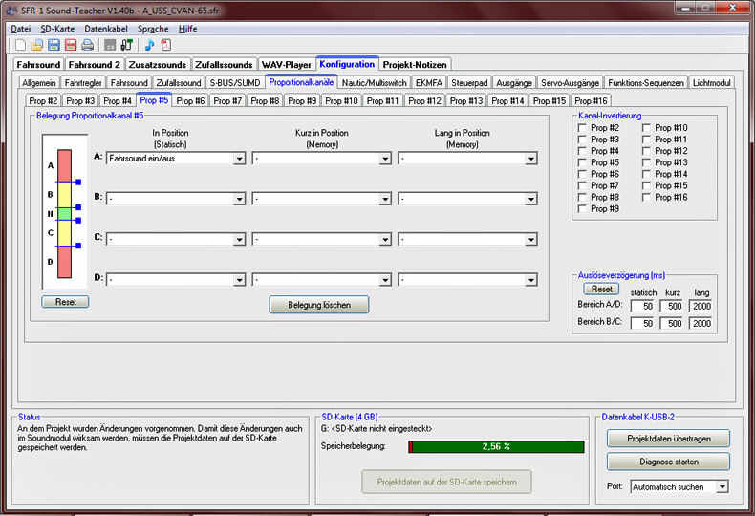Click Bereich B/C lang delay field
The width and height of the screenshot is (755, 516).
coord(701,324)
